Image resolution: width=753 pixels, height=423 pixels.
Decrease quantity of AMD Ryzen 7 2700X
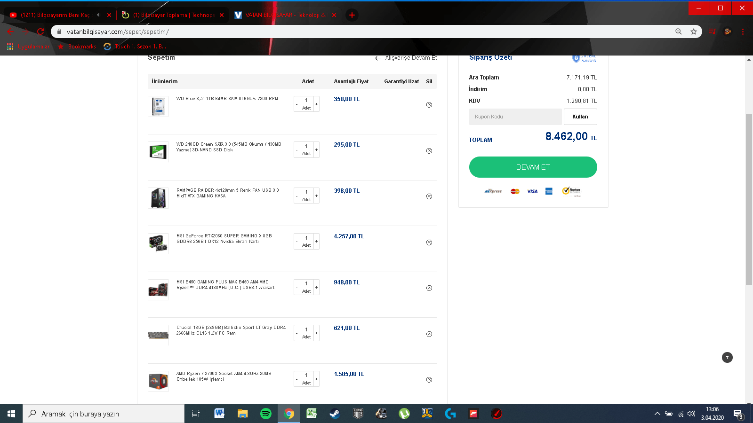[x=296, y=379]
